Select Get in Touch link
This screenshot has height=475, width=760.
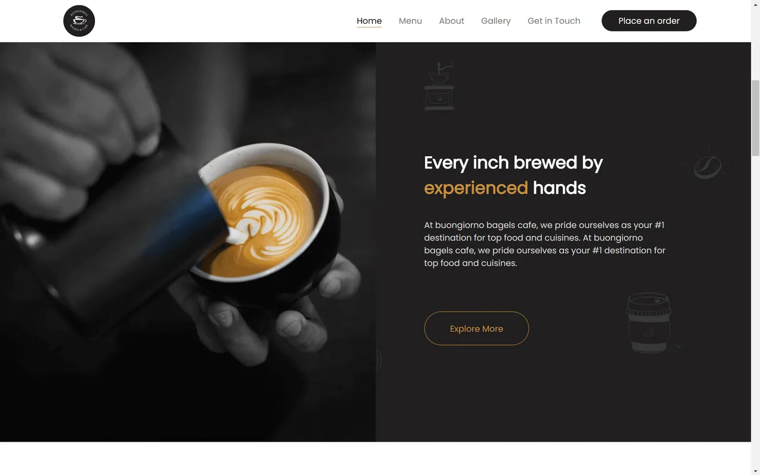click(x=554, y=21)
